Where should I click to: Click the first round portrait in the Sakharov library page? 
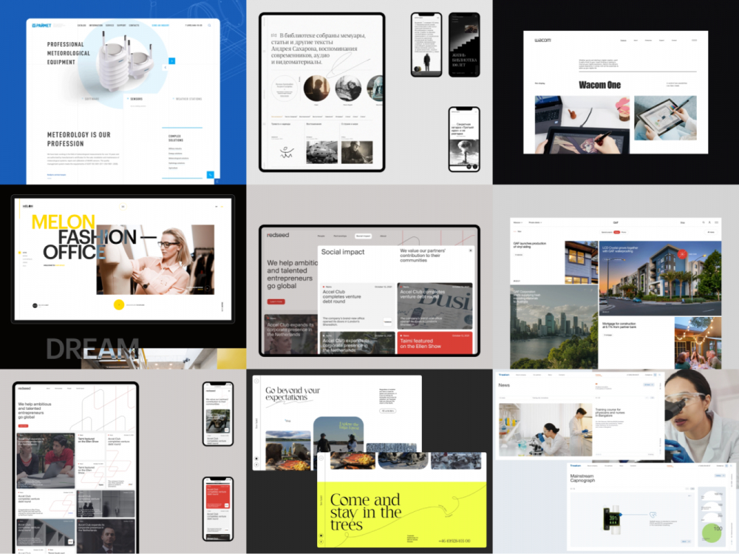[317, 88]
